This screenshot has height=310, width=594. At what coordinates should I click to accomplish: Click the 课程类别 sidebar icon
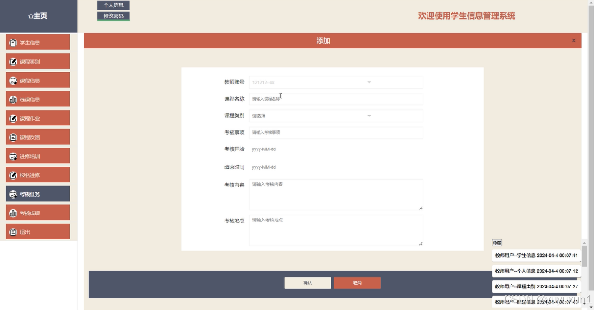click(x=13, y=61)
